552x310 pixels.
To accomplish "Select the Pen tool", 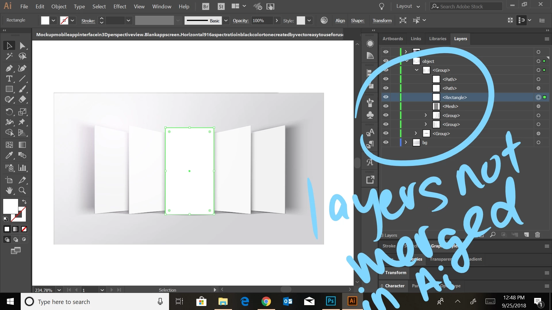I will tap(9, 68).
